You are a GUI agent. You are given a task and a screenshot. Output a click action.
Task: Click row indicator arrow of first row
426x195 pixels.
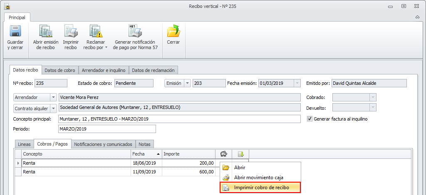(18, 163)
